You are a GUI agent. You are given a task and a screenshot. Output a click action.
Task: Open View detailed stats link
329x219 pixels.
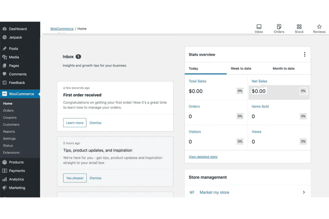[203, 157]
